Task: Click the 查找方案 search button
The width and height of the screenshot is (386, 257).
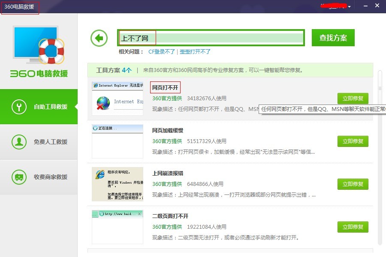Action: [333, 38]
